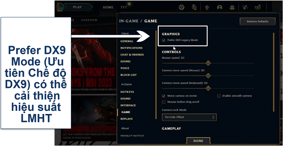Click the trophy banner icon in top bar

tap(207, 7)
